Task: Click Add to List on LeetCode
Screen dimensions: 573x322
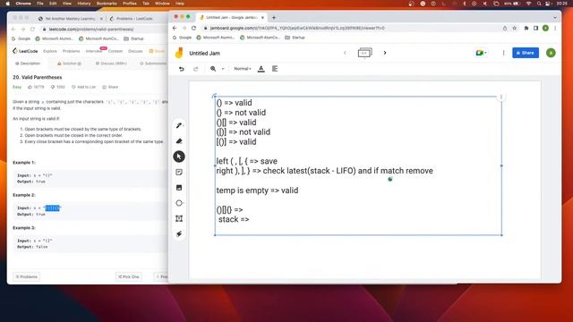Action: (x=83, y=88)
